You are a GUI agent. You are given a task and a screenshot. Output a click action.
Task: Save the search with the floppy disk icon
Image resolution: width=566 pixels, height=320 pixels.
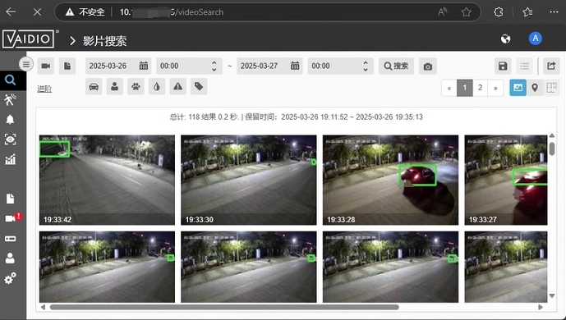[503, 66]
